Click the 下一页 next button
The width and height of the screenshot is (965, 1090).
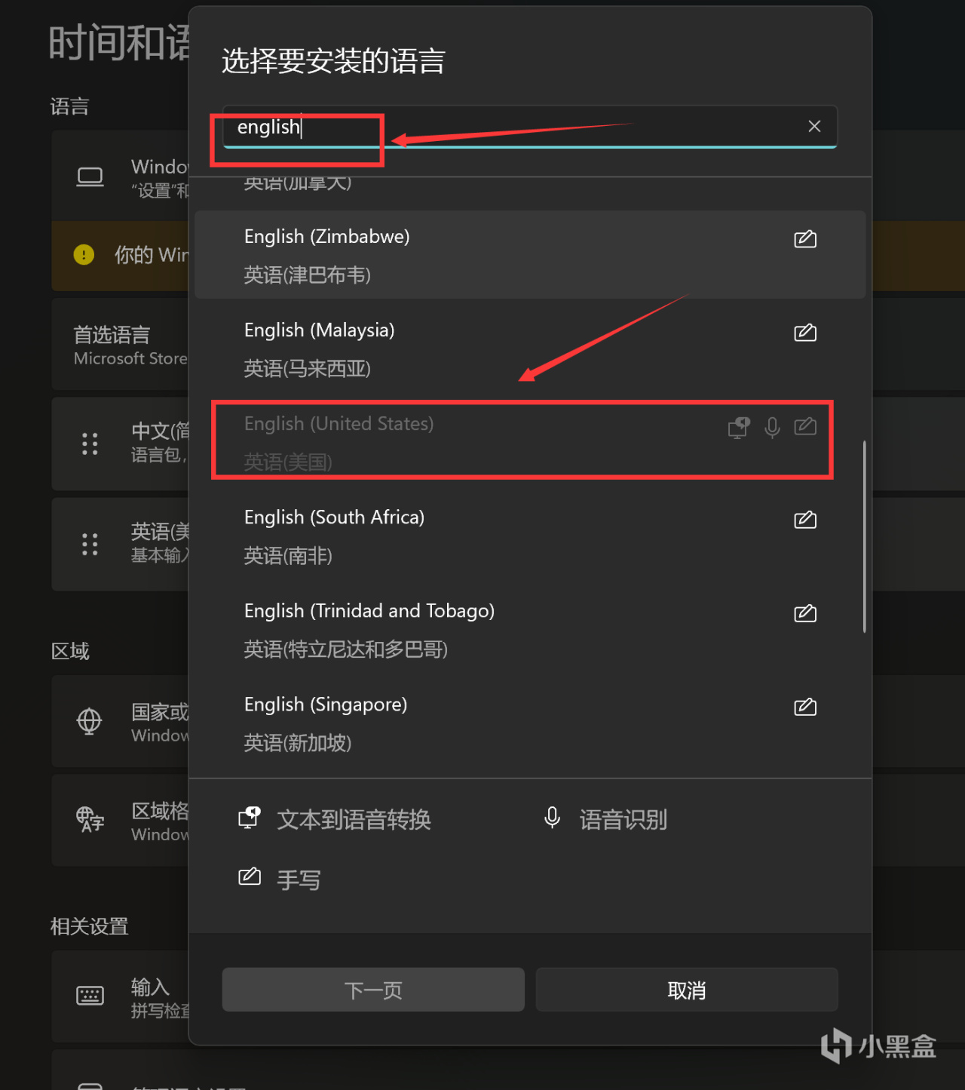pos(373,990)
